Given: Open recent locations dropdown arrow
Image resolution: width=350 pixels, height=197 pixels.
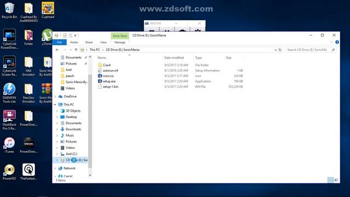Looking at the screenshot, I should tap(71, 50).
